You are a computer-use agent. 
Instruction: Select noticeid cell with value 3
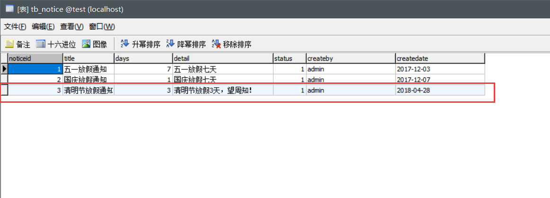point(35,90)
